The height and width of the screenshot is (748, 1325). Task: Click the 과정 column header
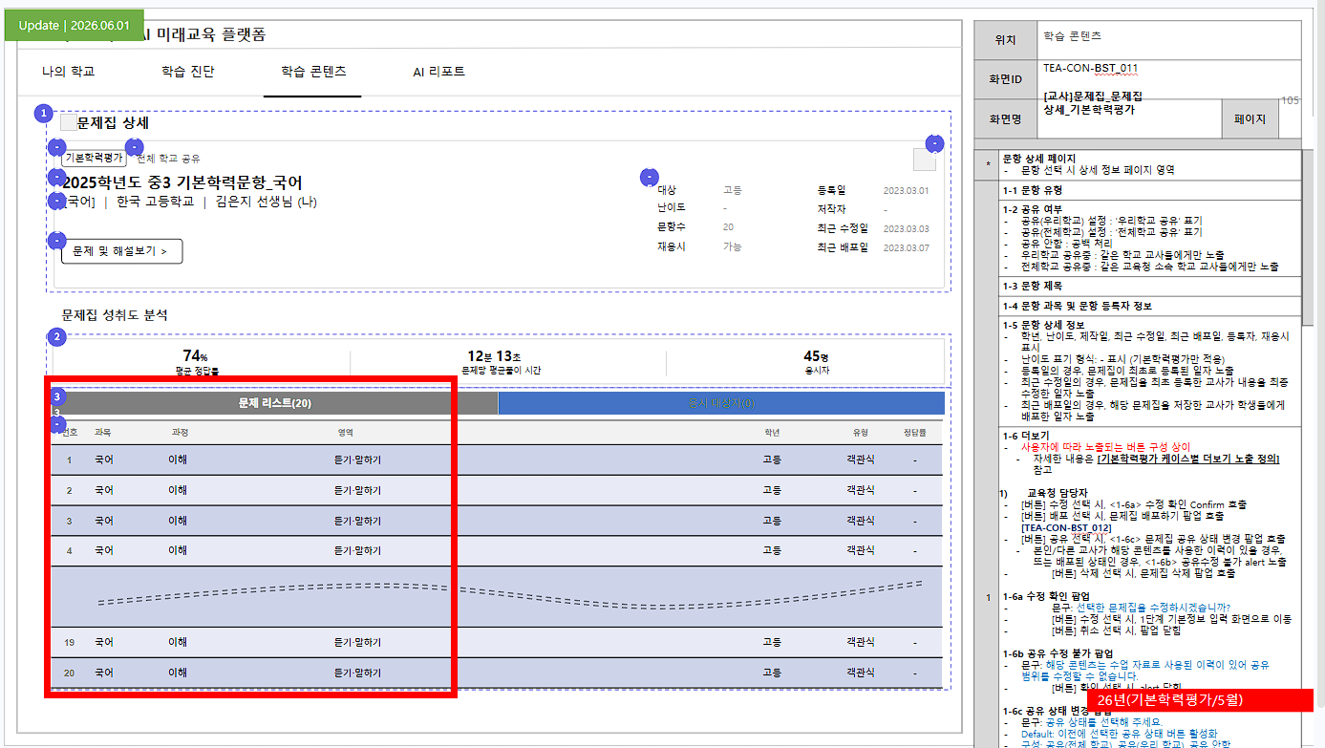tap(178, 433)
